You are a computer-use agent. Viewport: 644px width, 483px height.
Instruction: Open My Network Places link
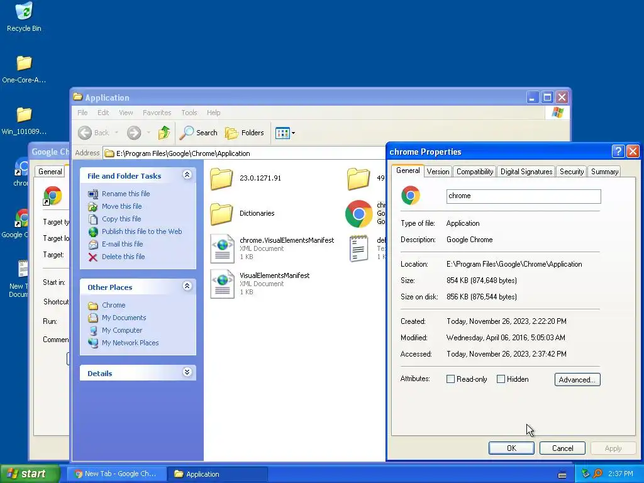point(130,343)
